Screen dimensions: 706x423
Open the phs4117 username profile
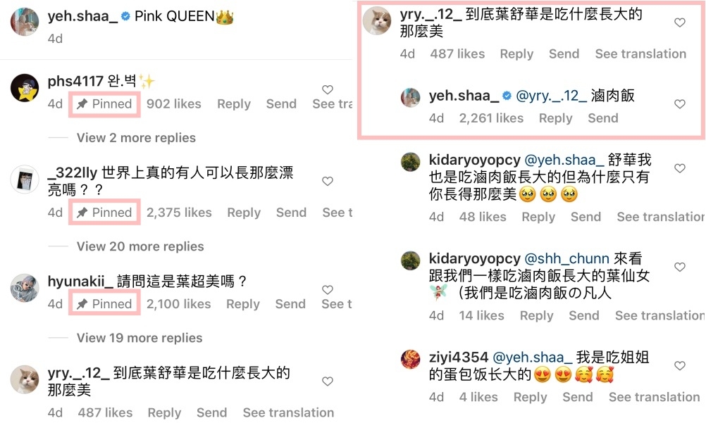point(75,81)
